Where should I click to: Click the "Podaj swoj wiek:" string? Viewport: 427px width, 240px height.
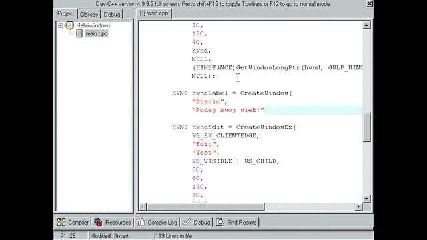(228, 110)
